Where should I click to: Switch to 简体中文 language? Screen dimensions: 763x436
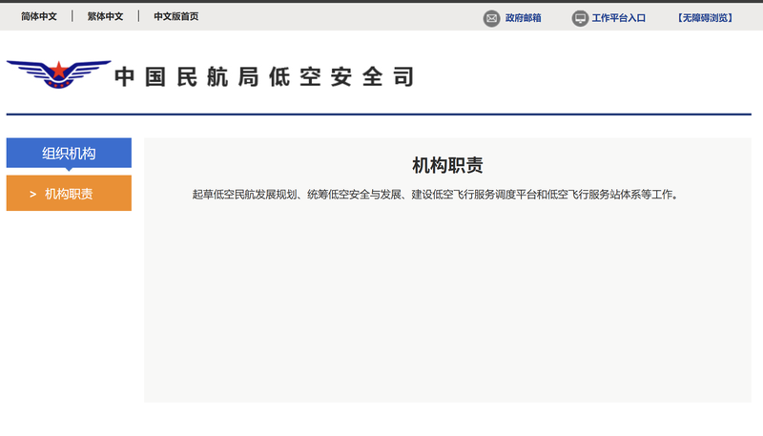39,16
